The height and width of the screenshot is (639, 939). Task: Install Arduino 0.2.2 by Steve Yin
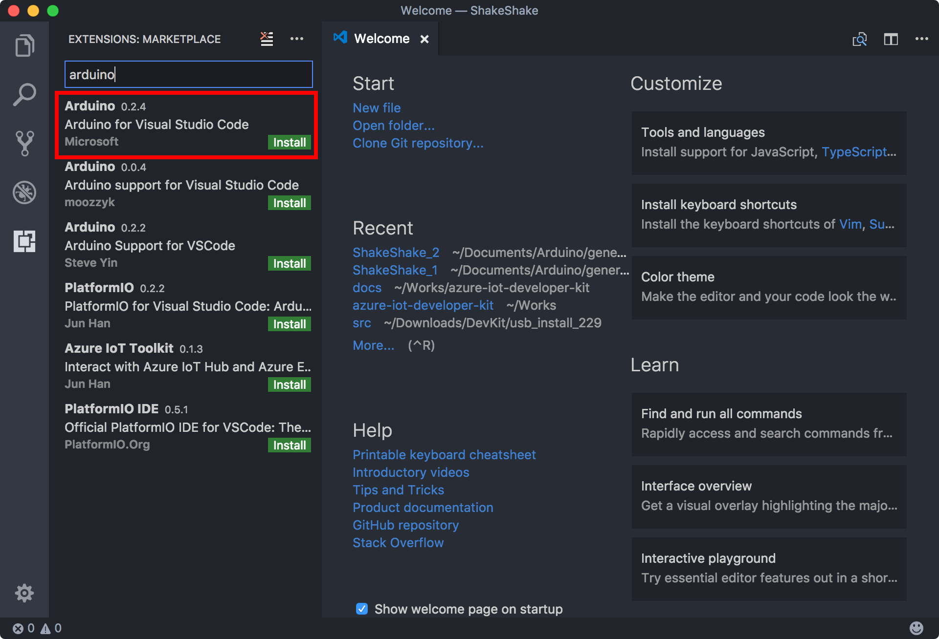point(290,263)
